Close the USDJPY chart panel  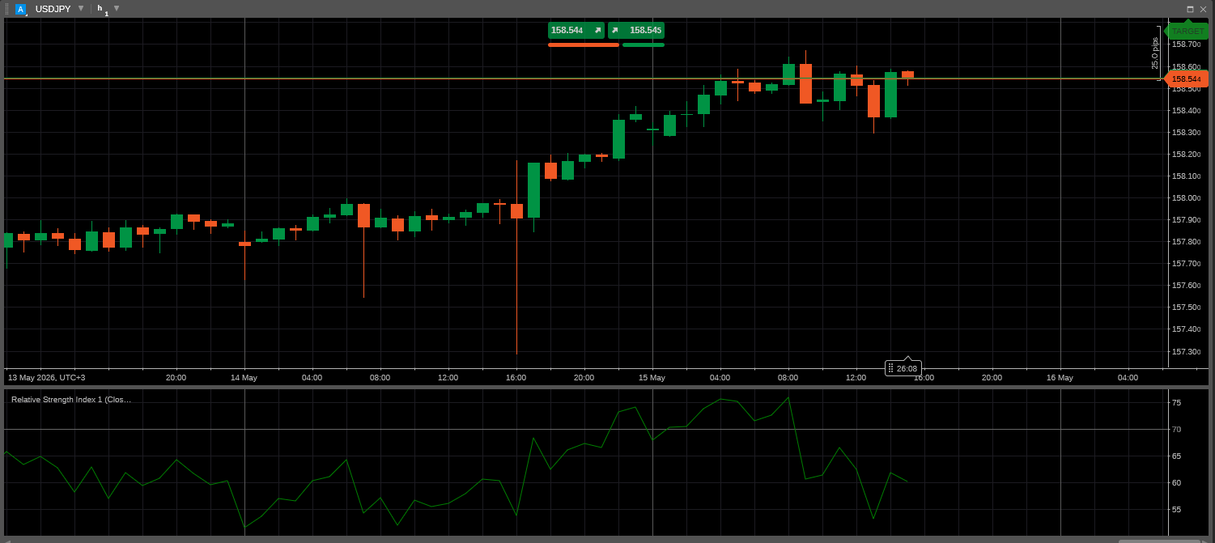click(1203, 9)
